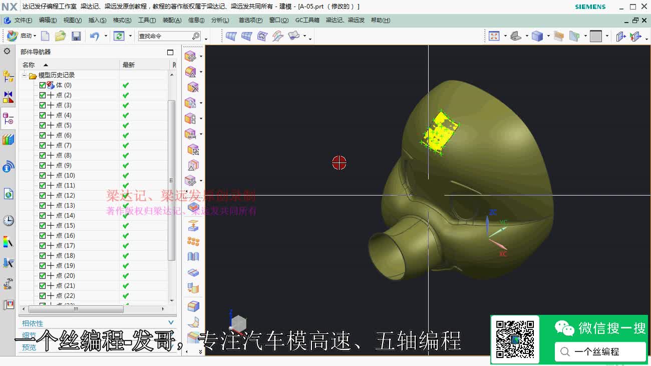The height and width of the screenshot is (366, 651).
Task: Save the part with floppy icon
Action: point(76,36)
